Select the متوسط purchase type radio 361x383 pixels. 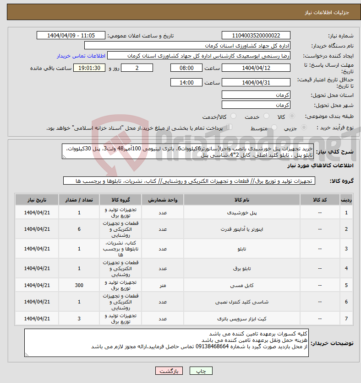[274, 127]
